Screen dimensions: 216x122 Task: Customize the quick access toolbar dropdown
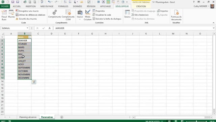(x=127, y=2)
